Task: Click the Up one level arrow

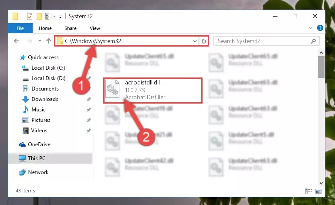Action: tap(49, 41)
